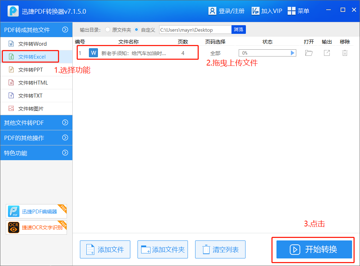Click the OCR eye icon in promo banner

click(14, 227)
